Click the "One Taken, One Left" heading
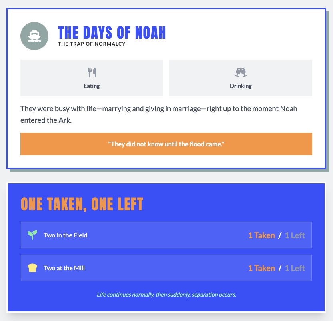This screenshot has height=321, width=333. pyautogui.click(x=82, y=204)
